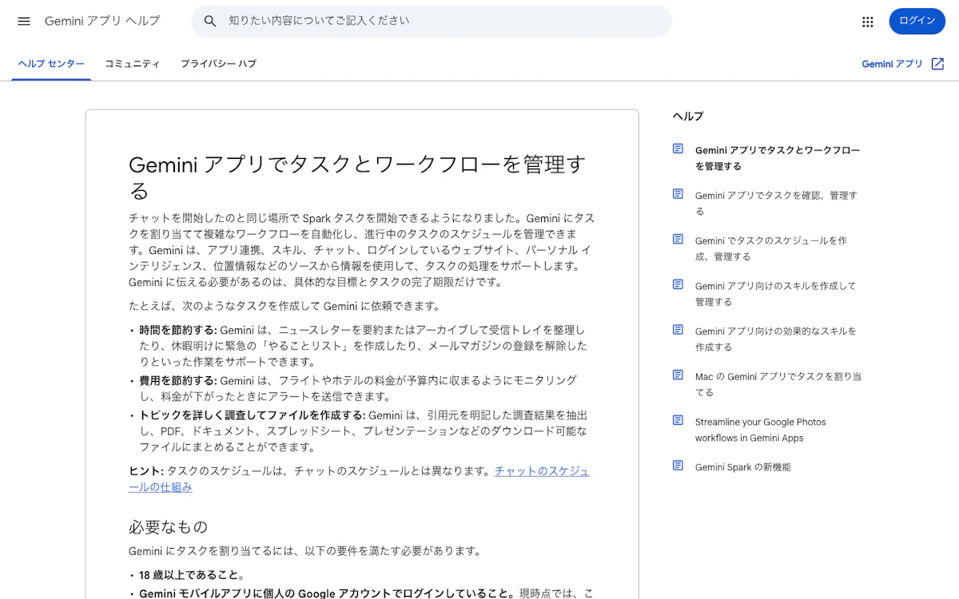Open the プライバシー ハブ tab
This screenshot has width=959, height=599.
[x=218, y=64]
